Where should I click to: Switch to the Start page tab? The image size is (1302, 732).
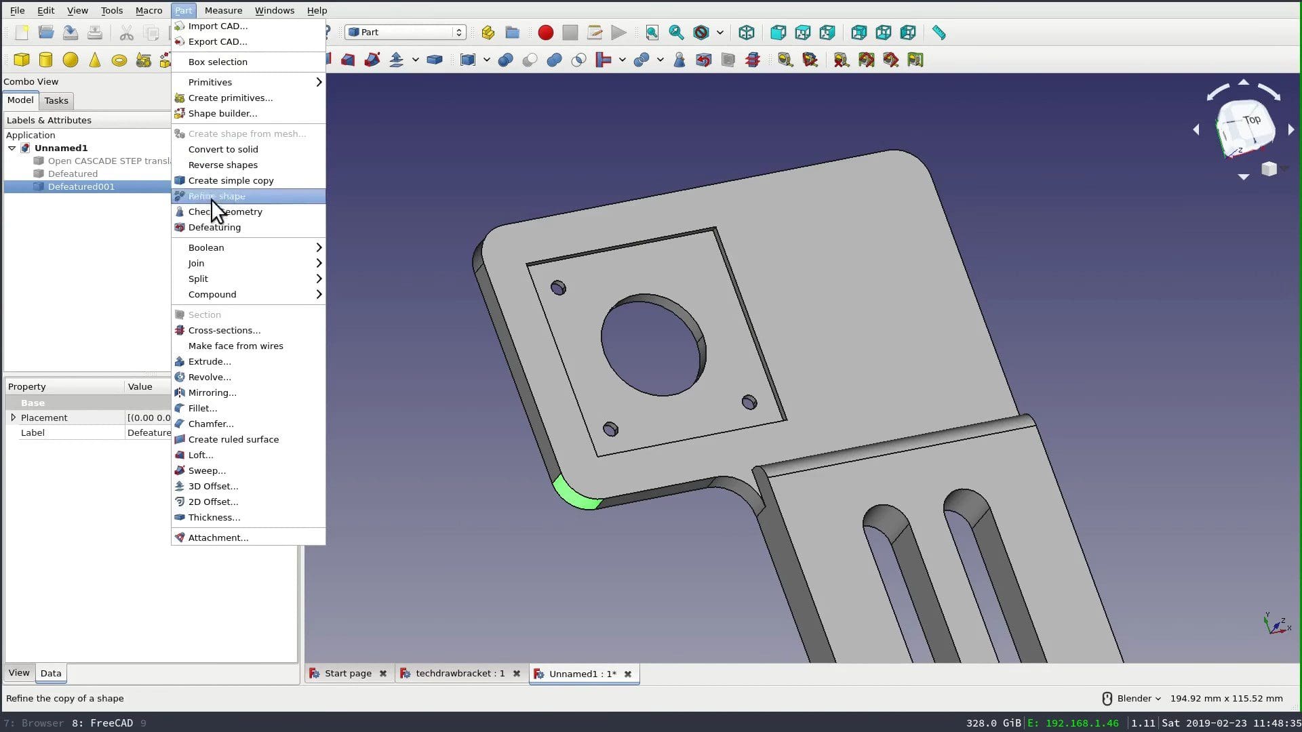click(348, 674)
